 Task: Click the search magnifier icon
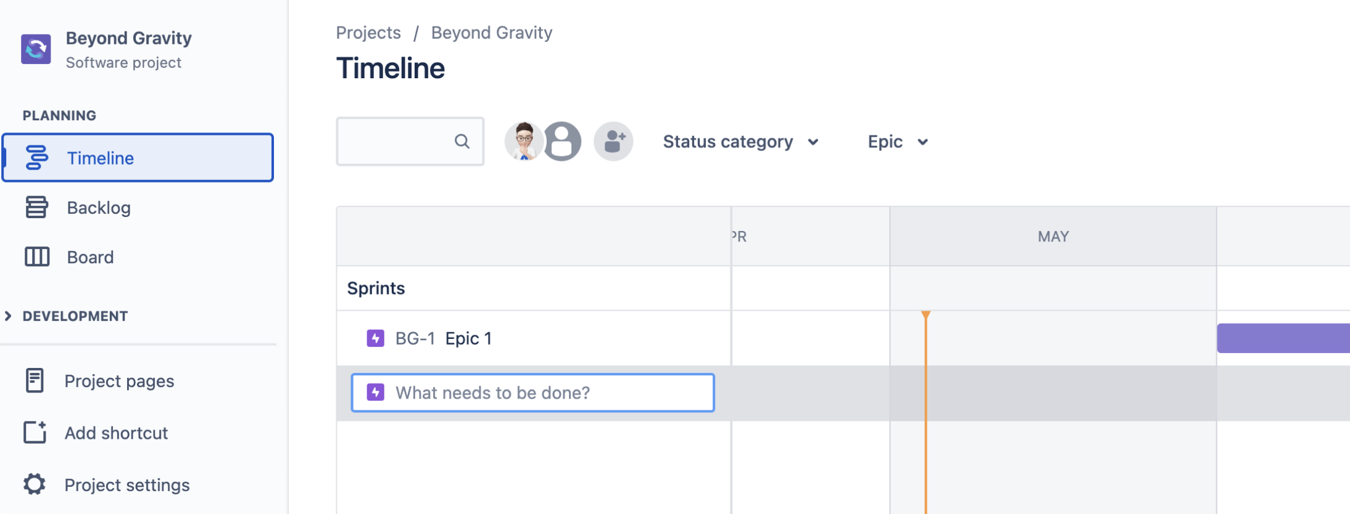pyautogui.click(x=462, y=142)
